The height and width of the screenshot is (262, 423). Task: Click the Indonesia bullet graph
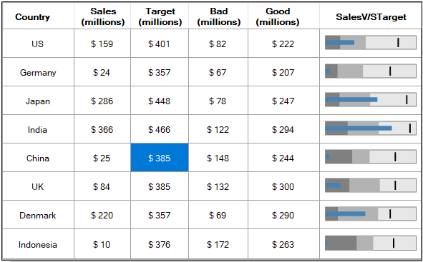click(x=371, y=243)
